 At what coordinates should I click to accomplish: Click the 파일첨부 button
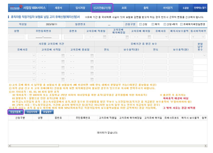click(x=47, y=112)
